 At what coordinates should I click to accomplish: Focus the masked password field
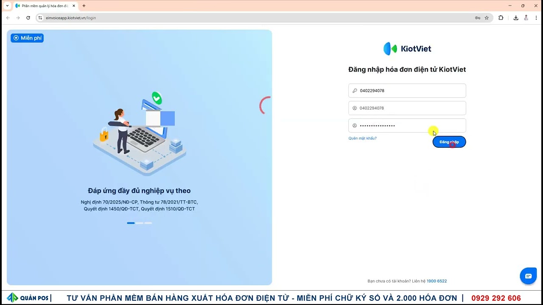407,125
